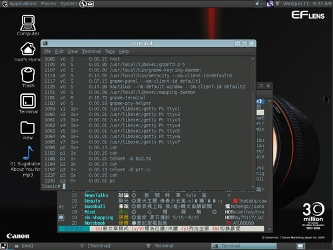Open the Terminal File menu
Image resolution: width=333 pixels, height=250 pixels.
(47, 51)
